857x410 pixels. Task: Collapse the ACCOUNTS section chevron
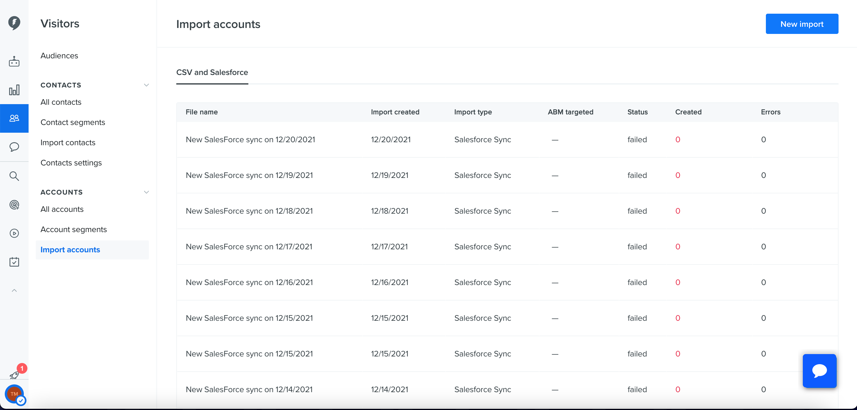[146, 192]
